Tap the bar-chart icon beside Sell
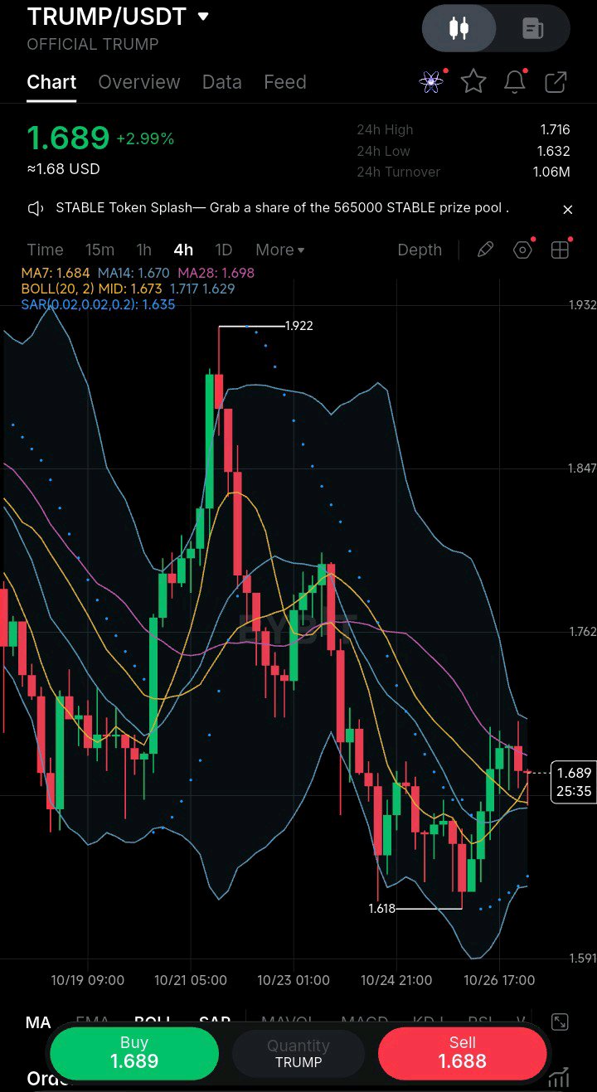The image size is (597, 1092). point(558,1077)
